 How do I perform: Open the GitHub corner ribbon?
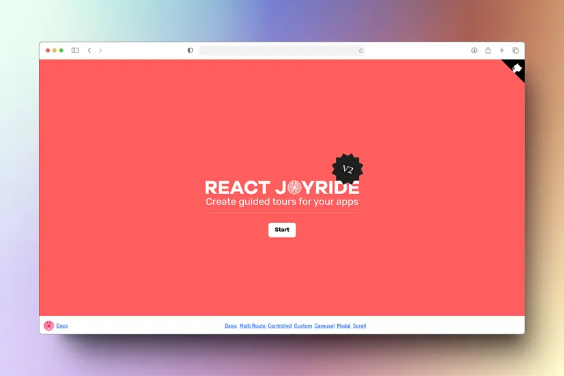(x=517, y=67)
